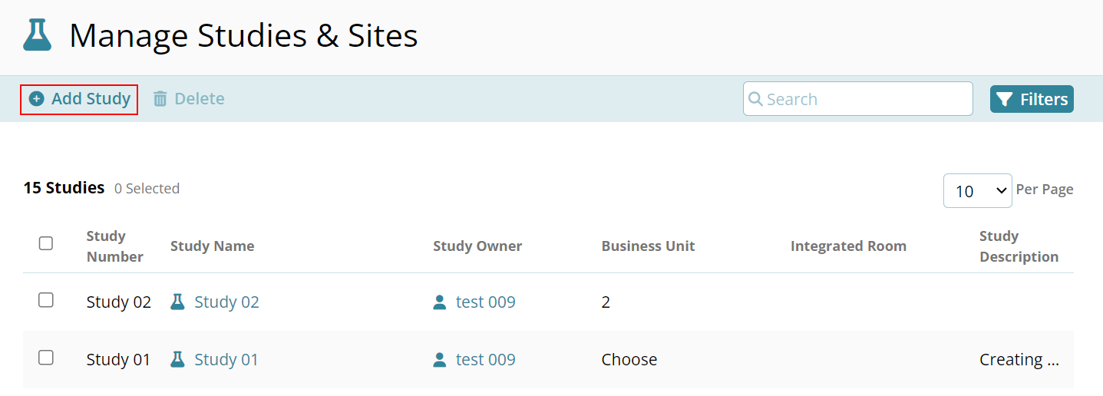Click the trash can Delete icon
Image resolution: width=1103 pixels, height=396 pixels.
(x=160, y=99)
